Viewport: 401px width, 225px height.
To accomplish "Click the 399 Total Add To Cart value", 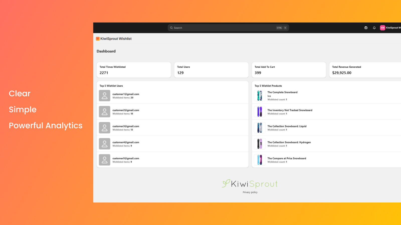I will 258,73.
